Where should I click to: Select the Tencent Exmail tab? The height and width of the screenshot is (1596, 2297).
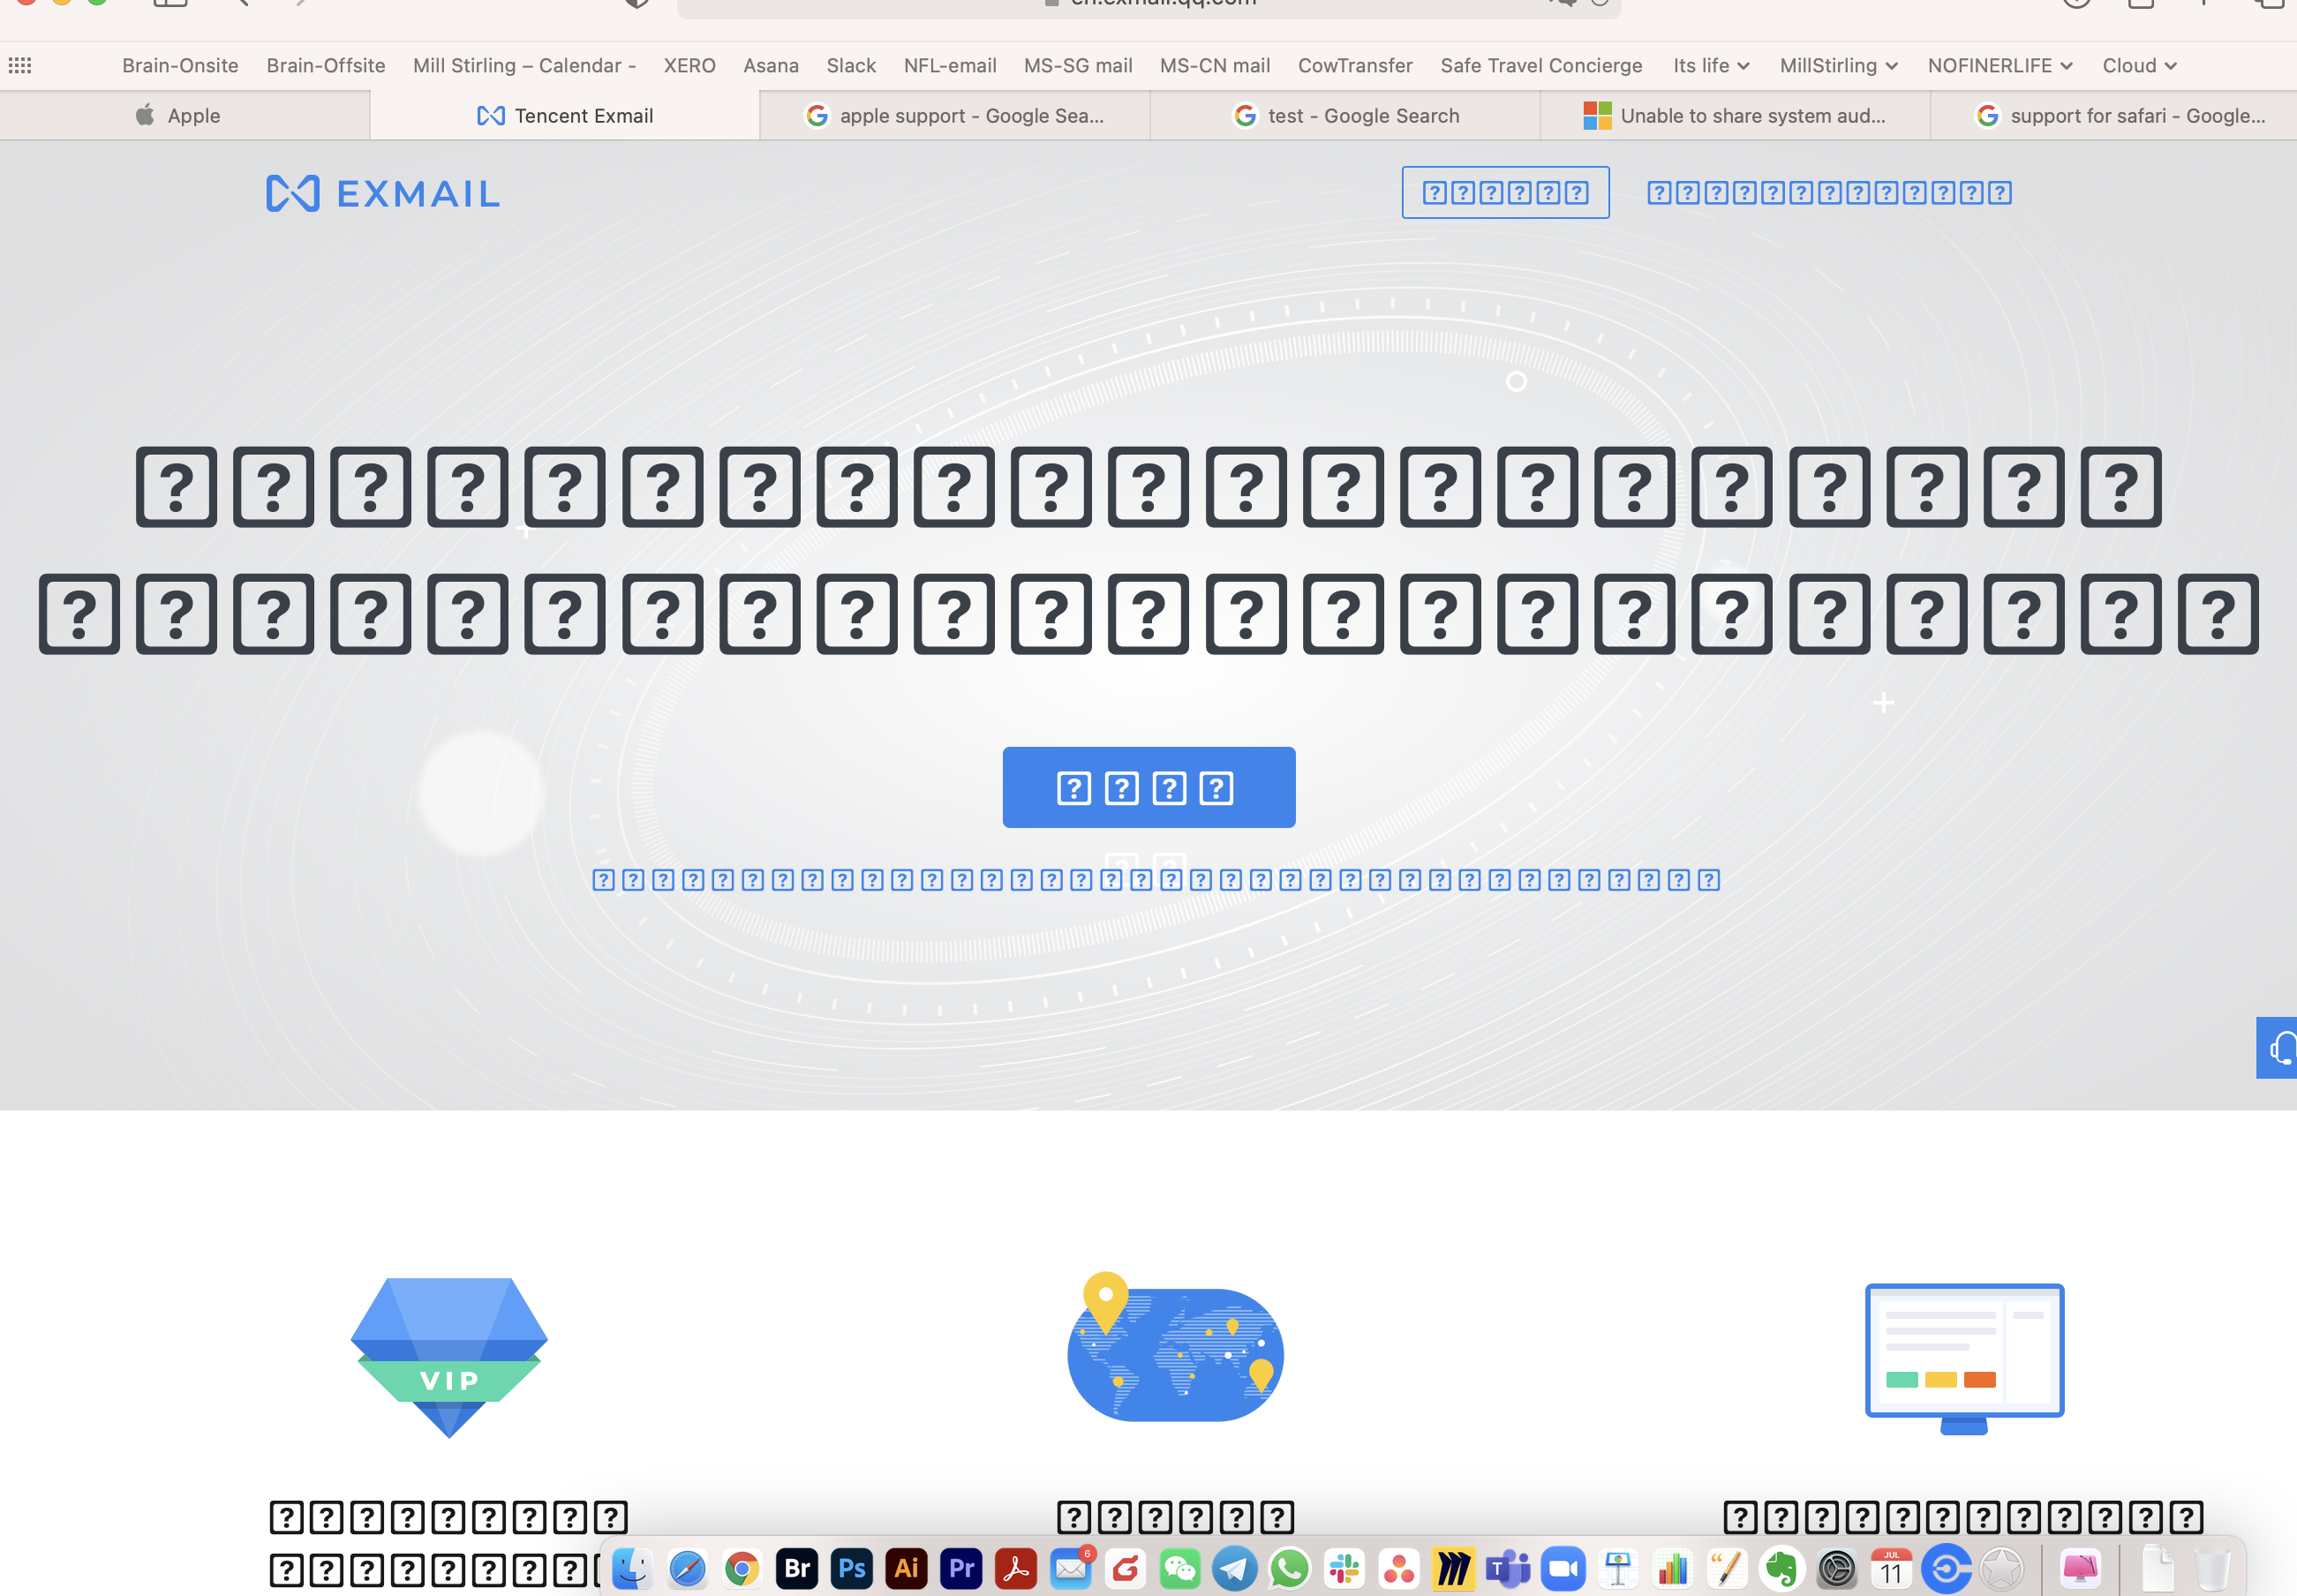[565, 116]
